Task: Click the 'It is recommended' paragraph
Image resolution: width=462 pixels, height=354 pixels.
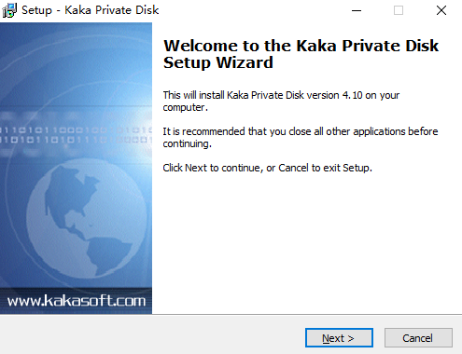Action: pos(301,137)
